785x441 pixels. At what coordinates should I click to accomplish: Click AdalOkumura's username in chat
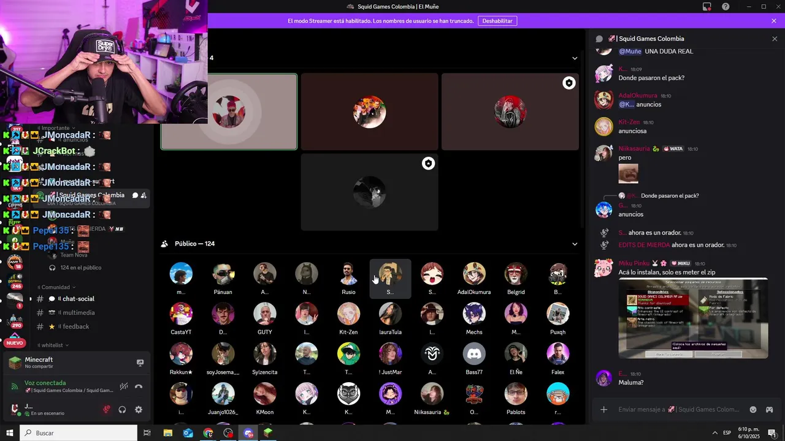[x=638, y=96]
